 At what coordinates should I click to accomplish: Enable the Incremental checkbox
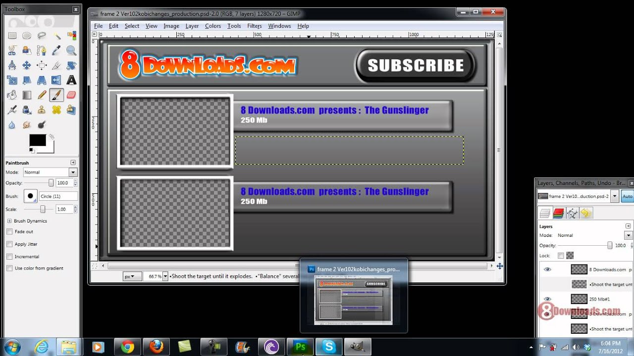click(9, 257)
